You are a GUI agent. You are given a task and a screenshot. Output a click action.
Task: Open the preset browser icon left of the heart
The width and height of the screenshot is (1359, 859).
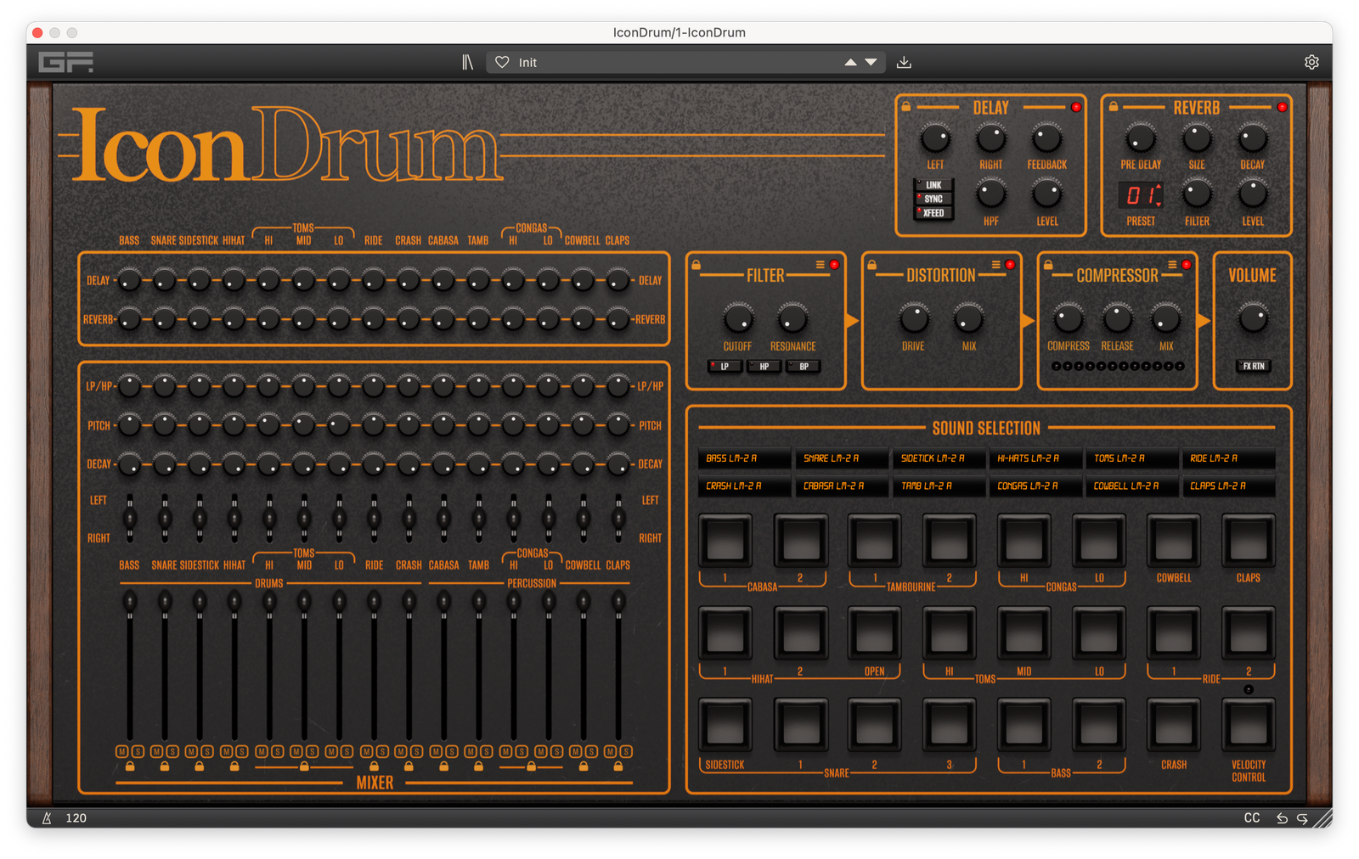click(467, 61)
